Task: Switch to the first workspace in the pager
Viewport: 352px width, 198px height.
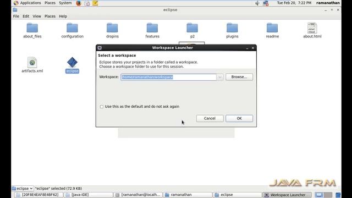Action: tap(319, 195)
